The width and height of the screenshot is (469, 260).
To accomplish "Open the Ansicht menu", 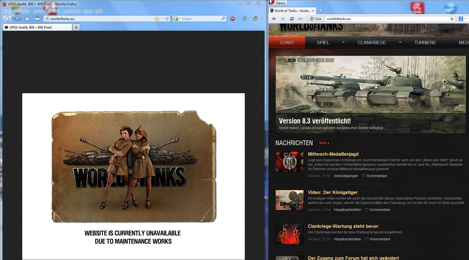I will 39,11.
